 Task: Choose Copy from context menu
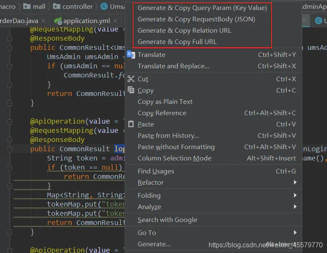tap(214, 90)
